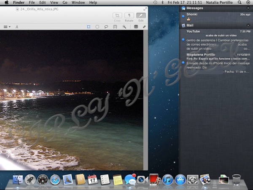This screenshot has width=253, height=190.
Task: Open the YouTube mail notification
Action: [216, 40]
